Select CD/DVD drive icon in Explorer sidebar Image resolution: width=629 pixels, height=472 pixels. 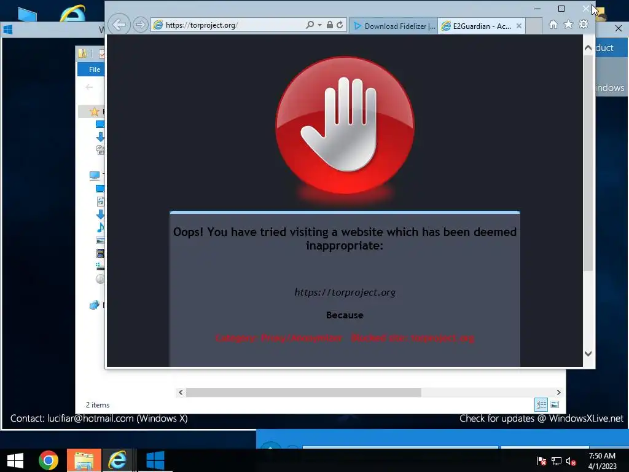(x=100, y=279)
